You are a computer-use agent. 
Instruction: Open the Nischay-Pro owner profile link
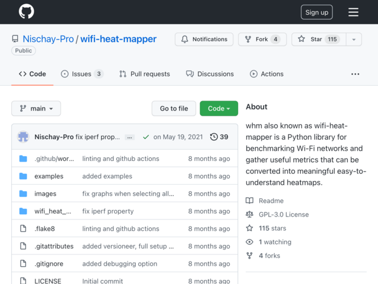point(48,39)
